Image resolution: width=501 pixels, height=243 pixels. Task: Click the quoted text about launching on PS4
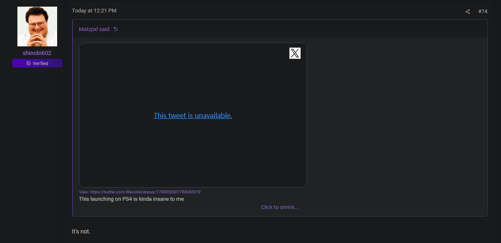131,199
